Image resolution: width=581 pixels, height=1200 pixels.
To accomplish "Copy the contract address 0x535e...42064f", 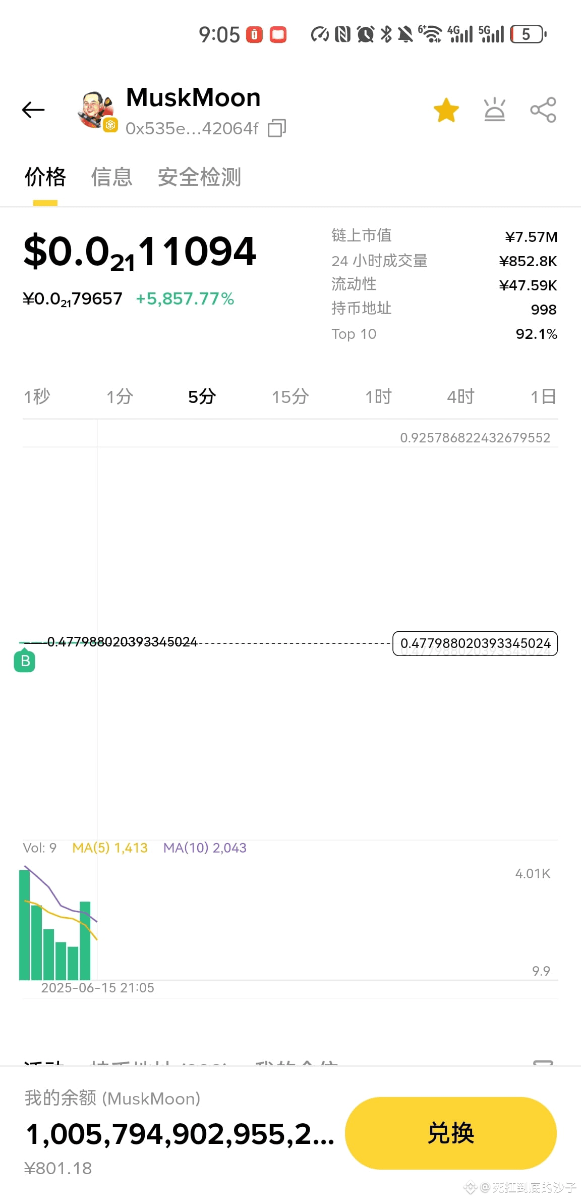I will tap(276, 128).
